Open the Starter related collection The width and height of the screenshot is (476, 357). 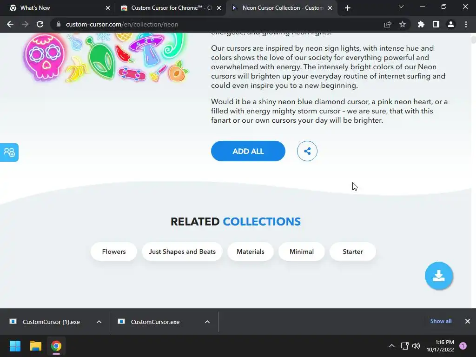[353, 251]
